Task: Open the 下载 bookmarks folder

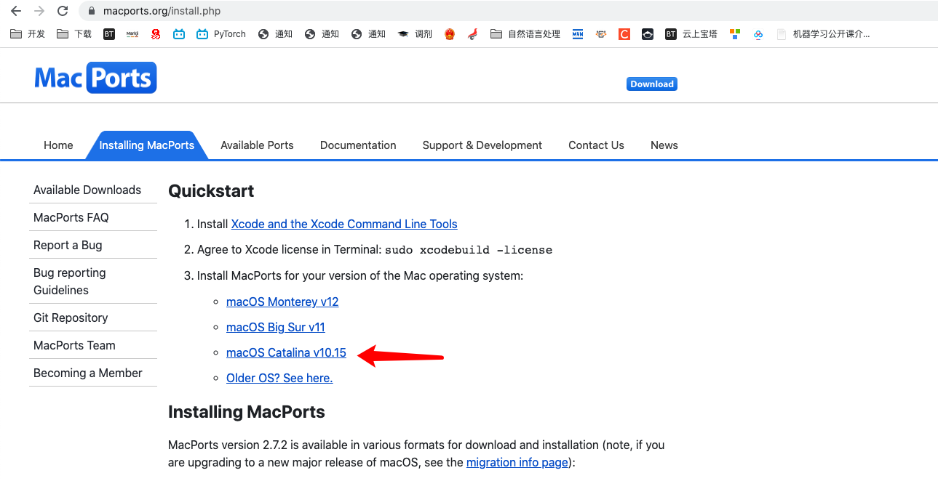Action: 74,34
